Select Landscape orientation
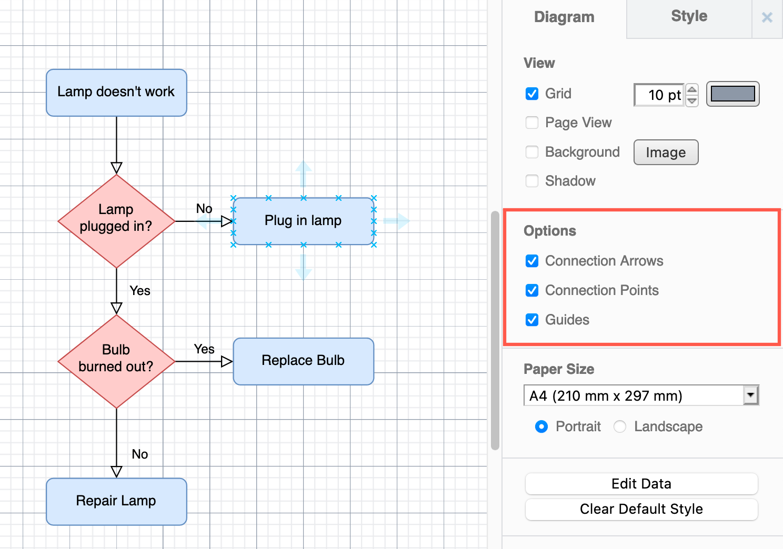Screen dimensions: 783x549 click(619, 426)
